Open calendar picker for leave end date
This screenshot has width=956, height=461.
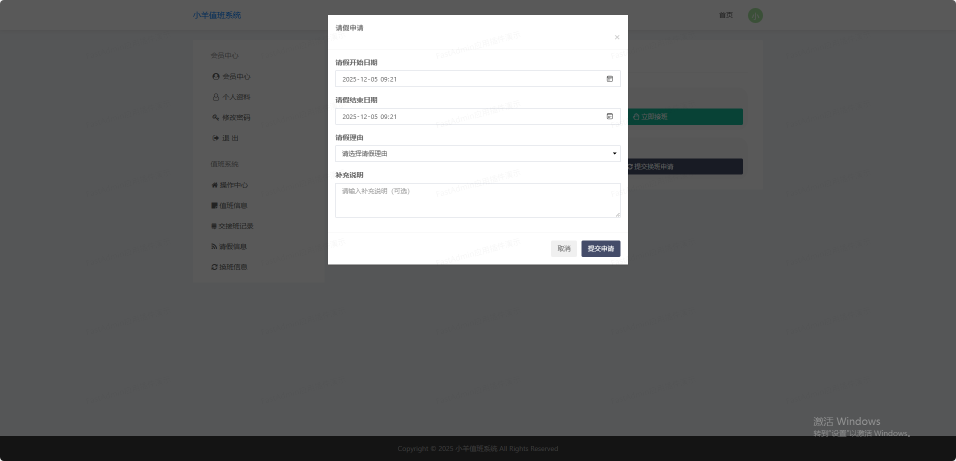[609, 116]
